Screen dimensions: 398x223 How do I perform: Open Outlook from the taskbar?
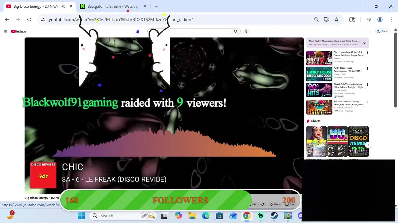pos(233,216)
